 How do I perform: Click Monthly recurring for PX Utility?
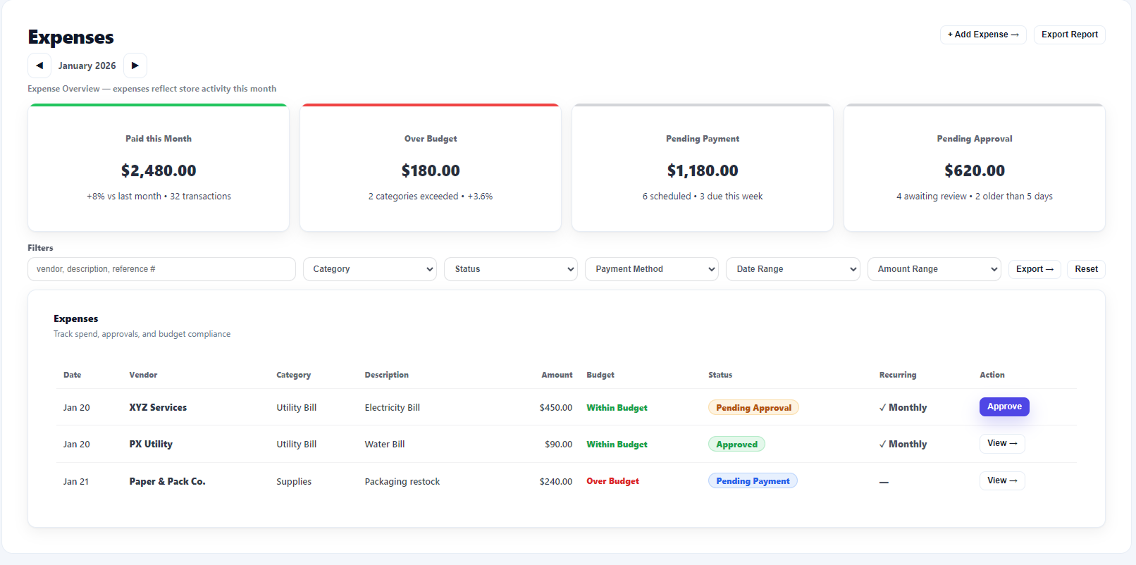click(903, 444)
